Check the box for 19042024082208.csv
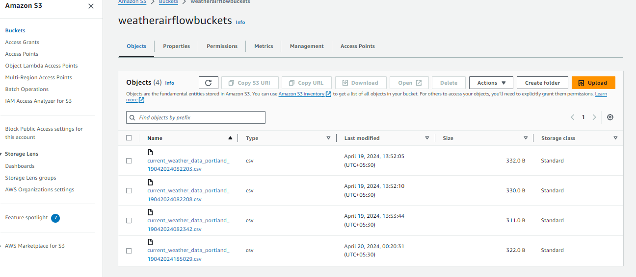 tap(129, 190)
